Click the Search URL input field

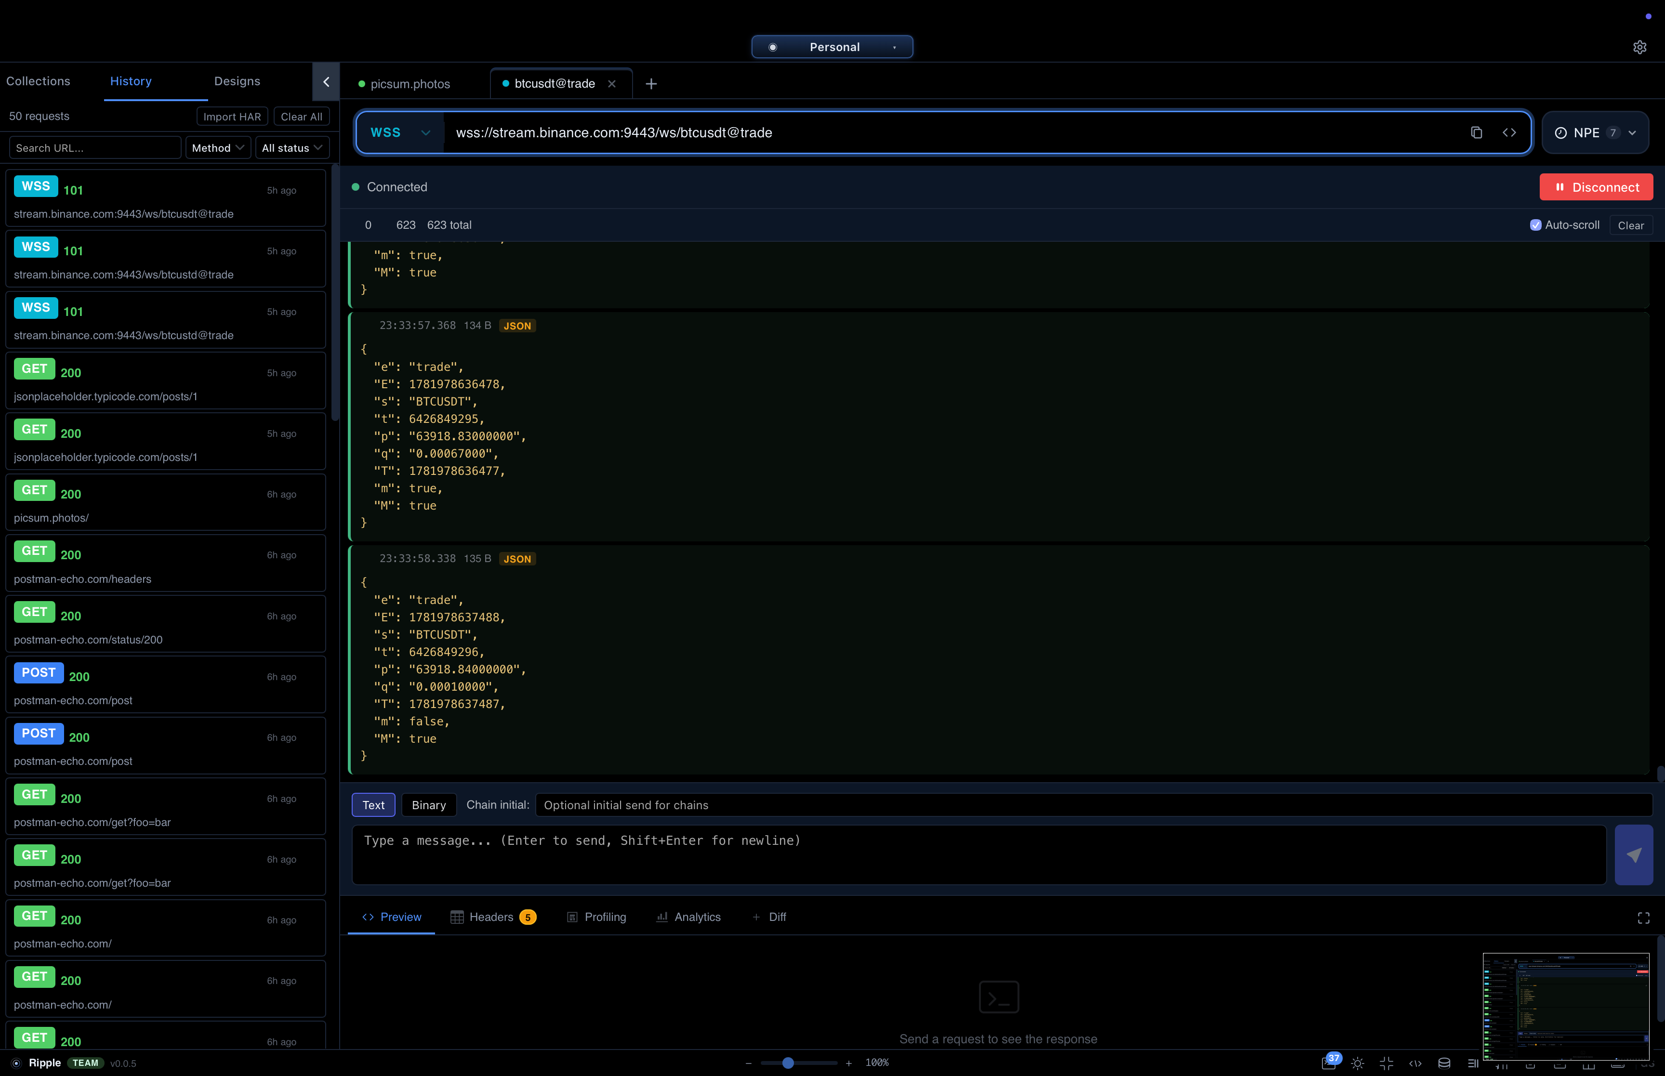pyautogui.click(x=95, y=148)
